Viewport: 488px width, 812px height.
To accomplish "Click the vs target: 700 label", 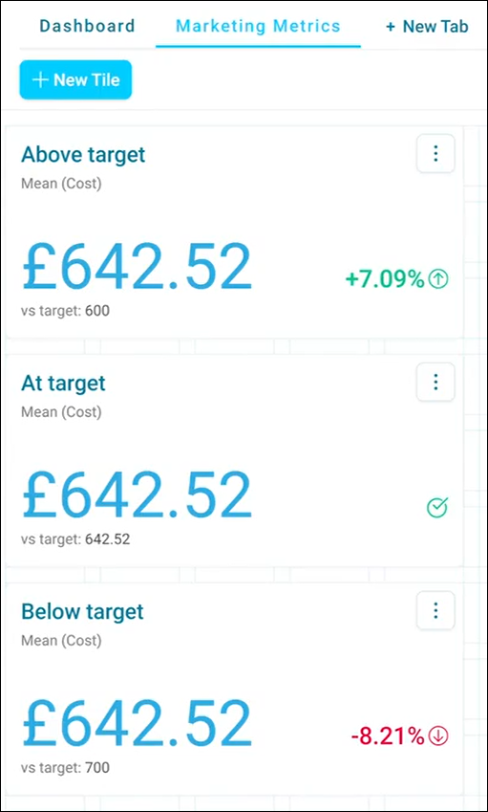I will pos(65,767).
